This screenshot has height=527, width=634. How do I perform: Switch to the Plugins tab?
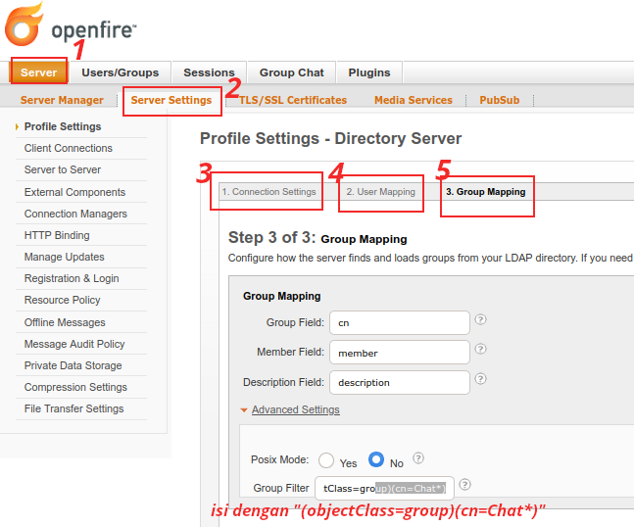[x=368, y=72]
